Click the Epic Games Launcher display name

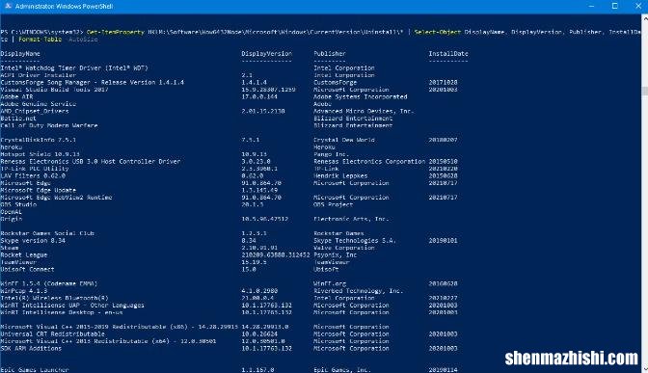tap(35, 370)
